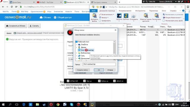Open File Explorer from taskbar
The width and height of the screenshot is (190, 107).
37,104
